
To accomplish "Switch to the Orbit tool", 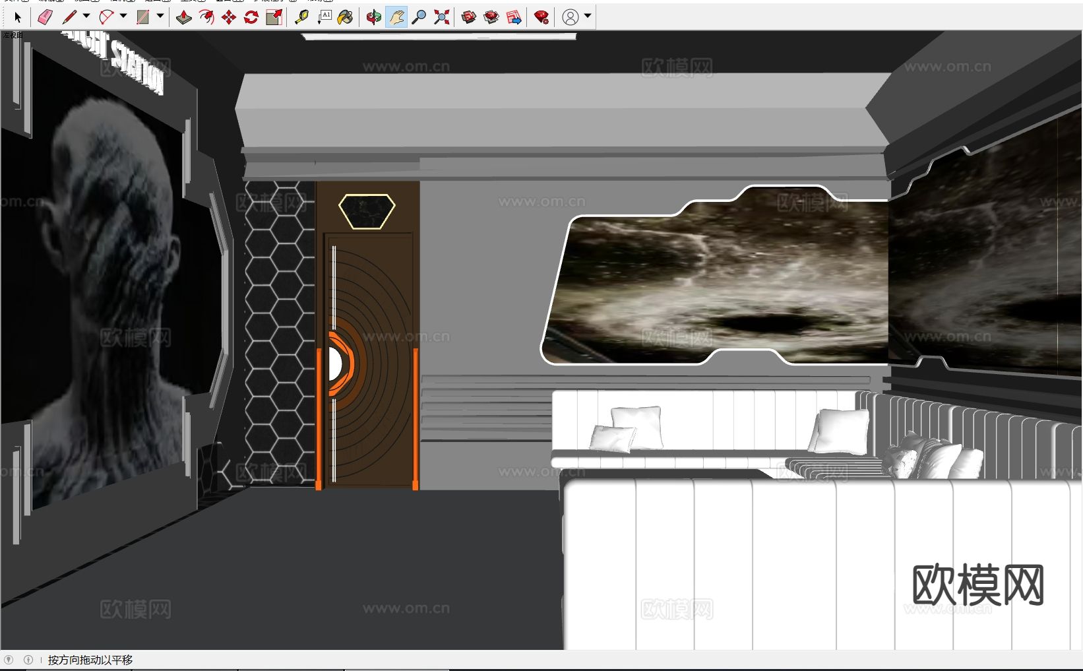I will pos(374,17).
